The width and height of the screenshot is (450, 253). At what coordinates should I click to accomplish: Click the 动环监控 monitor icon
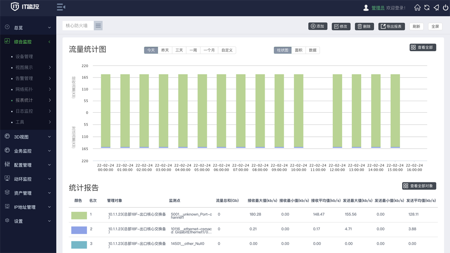(7, 178)
